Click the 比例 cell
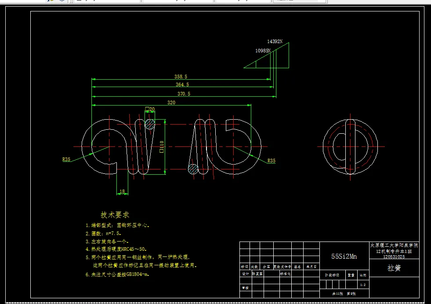Viewport: 431px width, 304px height. coord(363,275)
